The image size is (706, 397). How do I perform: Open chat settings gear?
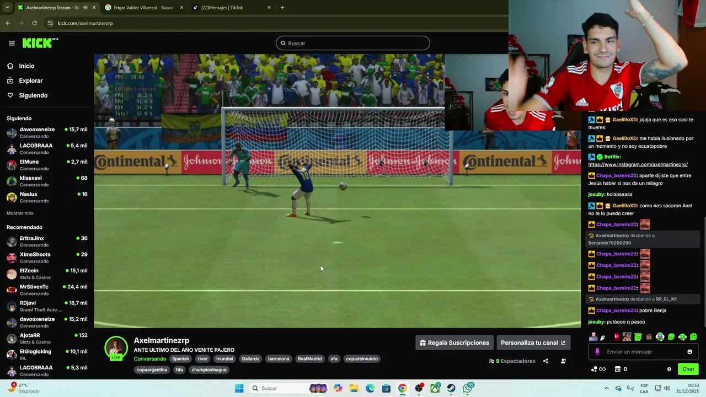click(669, 369)
